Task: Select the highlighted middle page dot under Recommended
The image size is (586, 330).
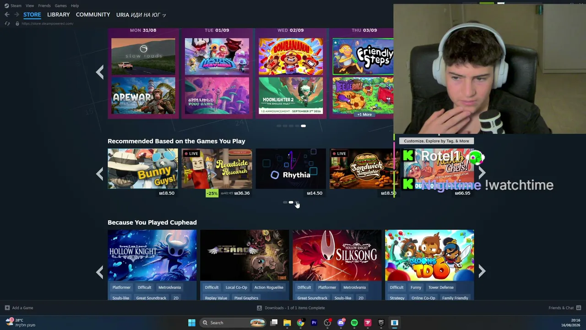Action: (x=291, y=202)
